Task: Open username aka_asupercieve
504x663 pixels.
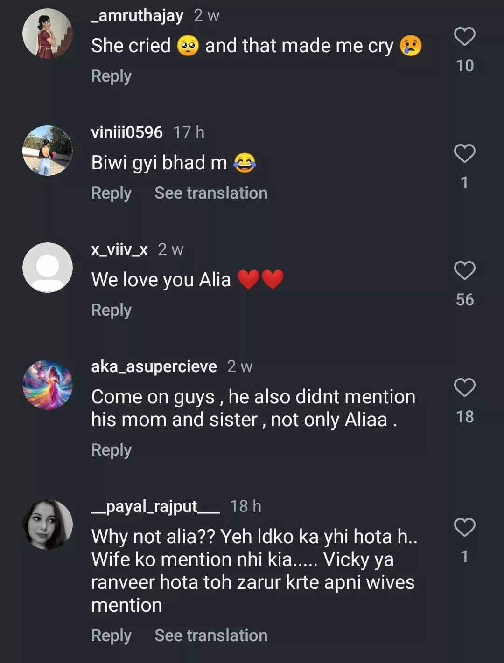Action: (x=154, y=366)
